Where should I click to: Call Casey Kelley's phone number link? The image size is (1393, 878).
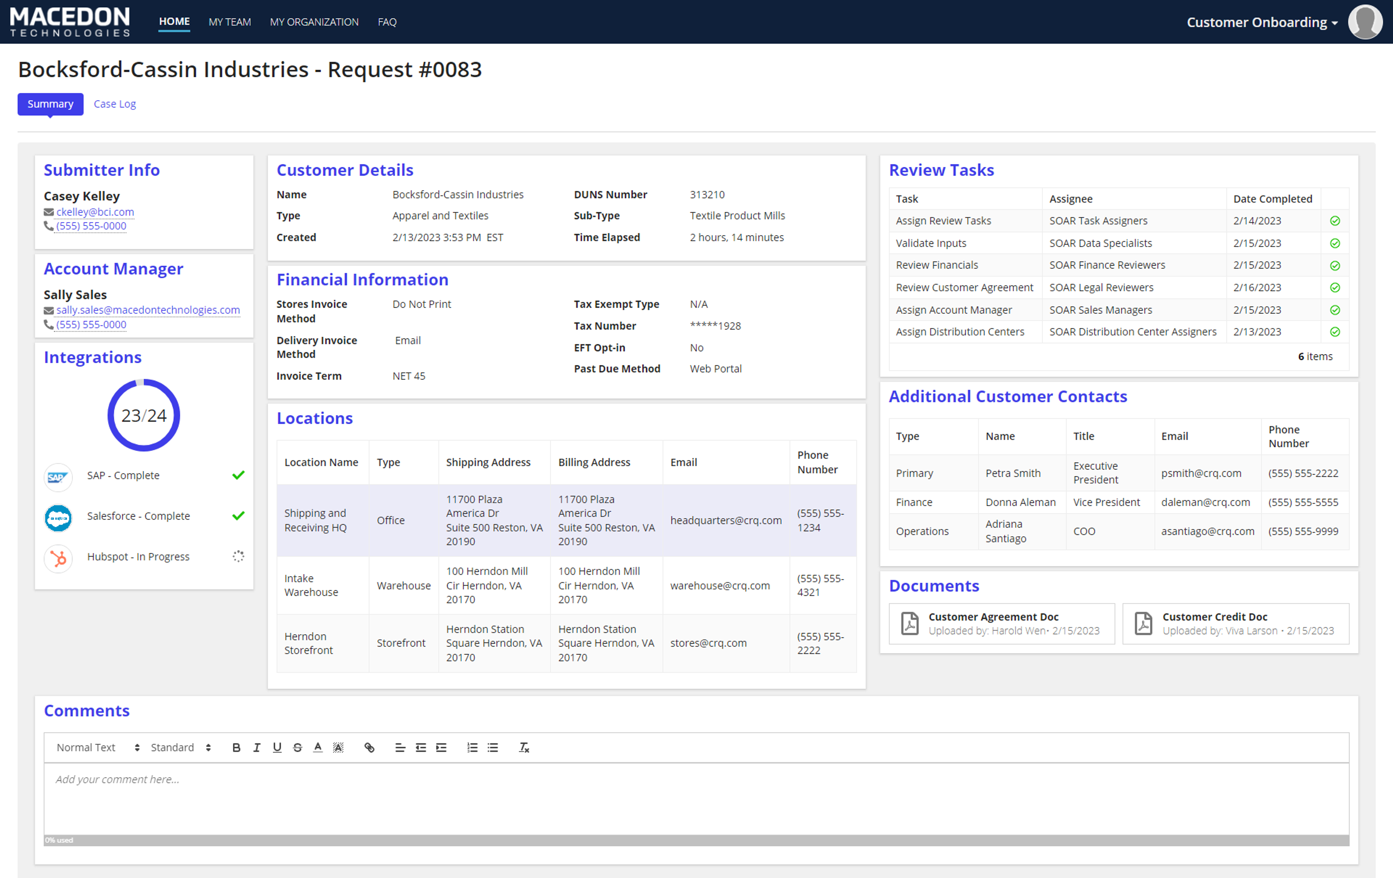[x=91, y=226]
